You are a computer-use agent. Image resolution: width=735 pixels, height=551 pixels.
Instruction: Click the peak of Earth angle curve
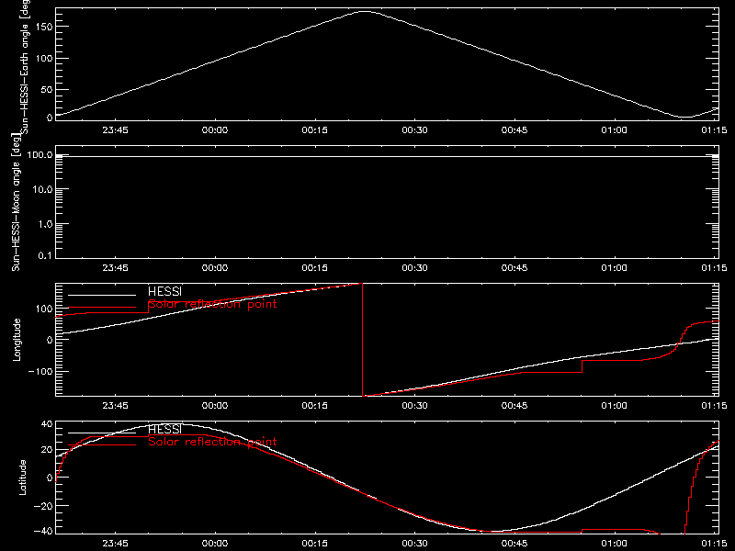click(364, 12)
